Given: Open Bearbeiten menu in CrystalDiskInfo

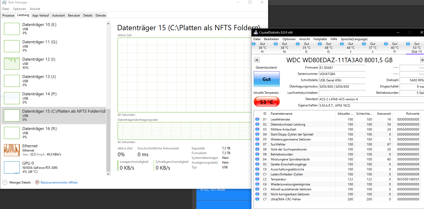Looking at the screenshot, I should click(271, 39).
